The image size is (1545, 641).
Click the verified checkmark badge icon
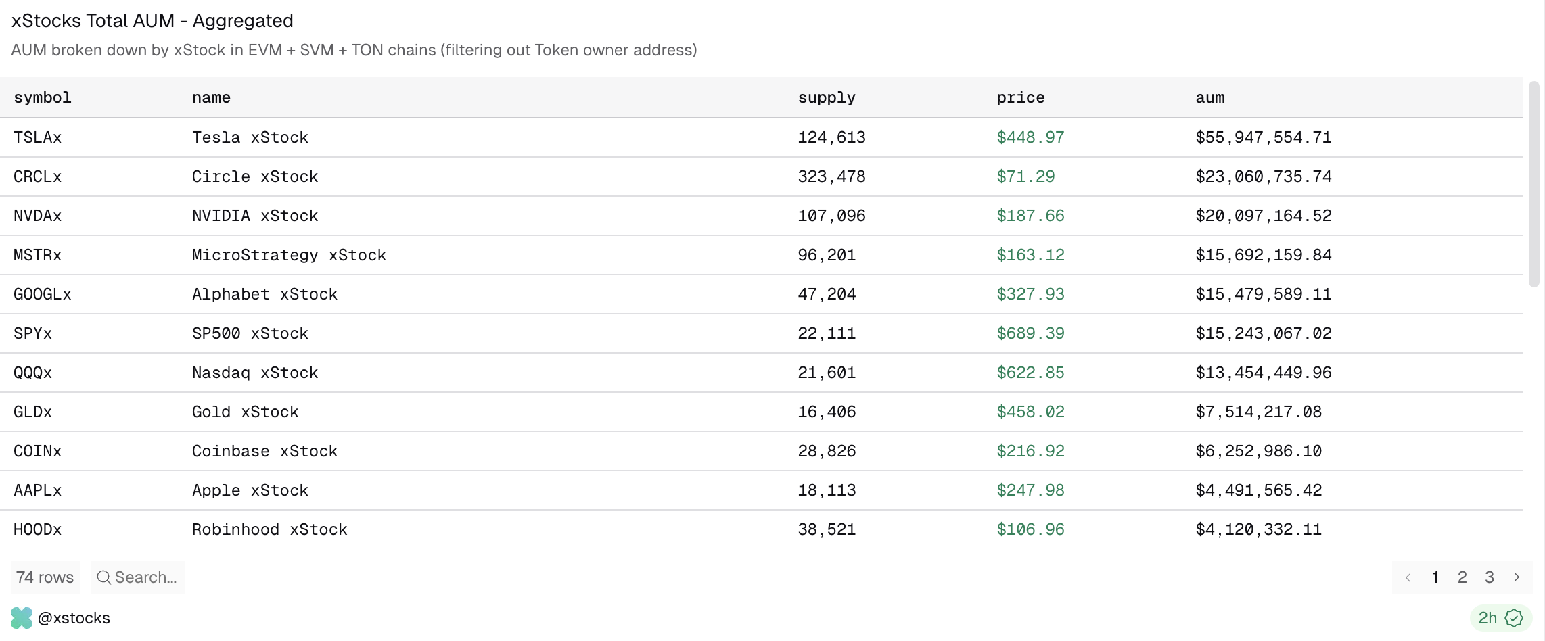point(1514,618)
